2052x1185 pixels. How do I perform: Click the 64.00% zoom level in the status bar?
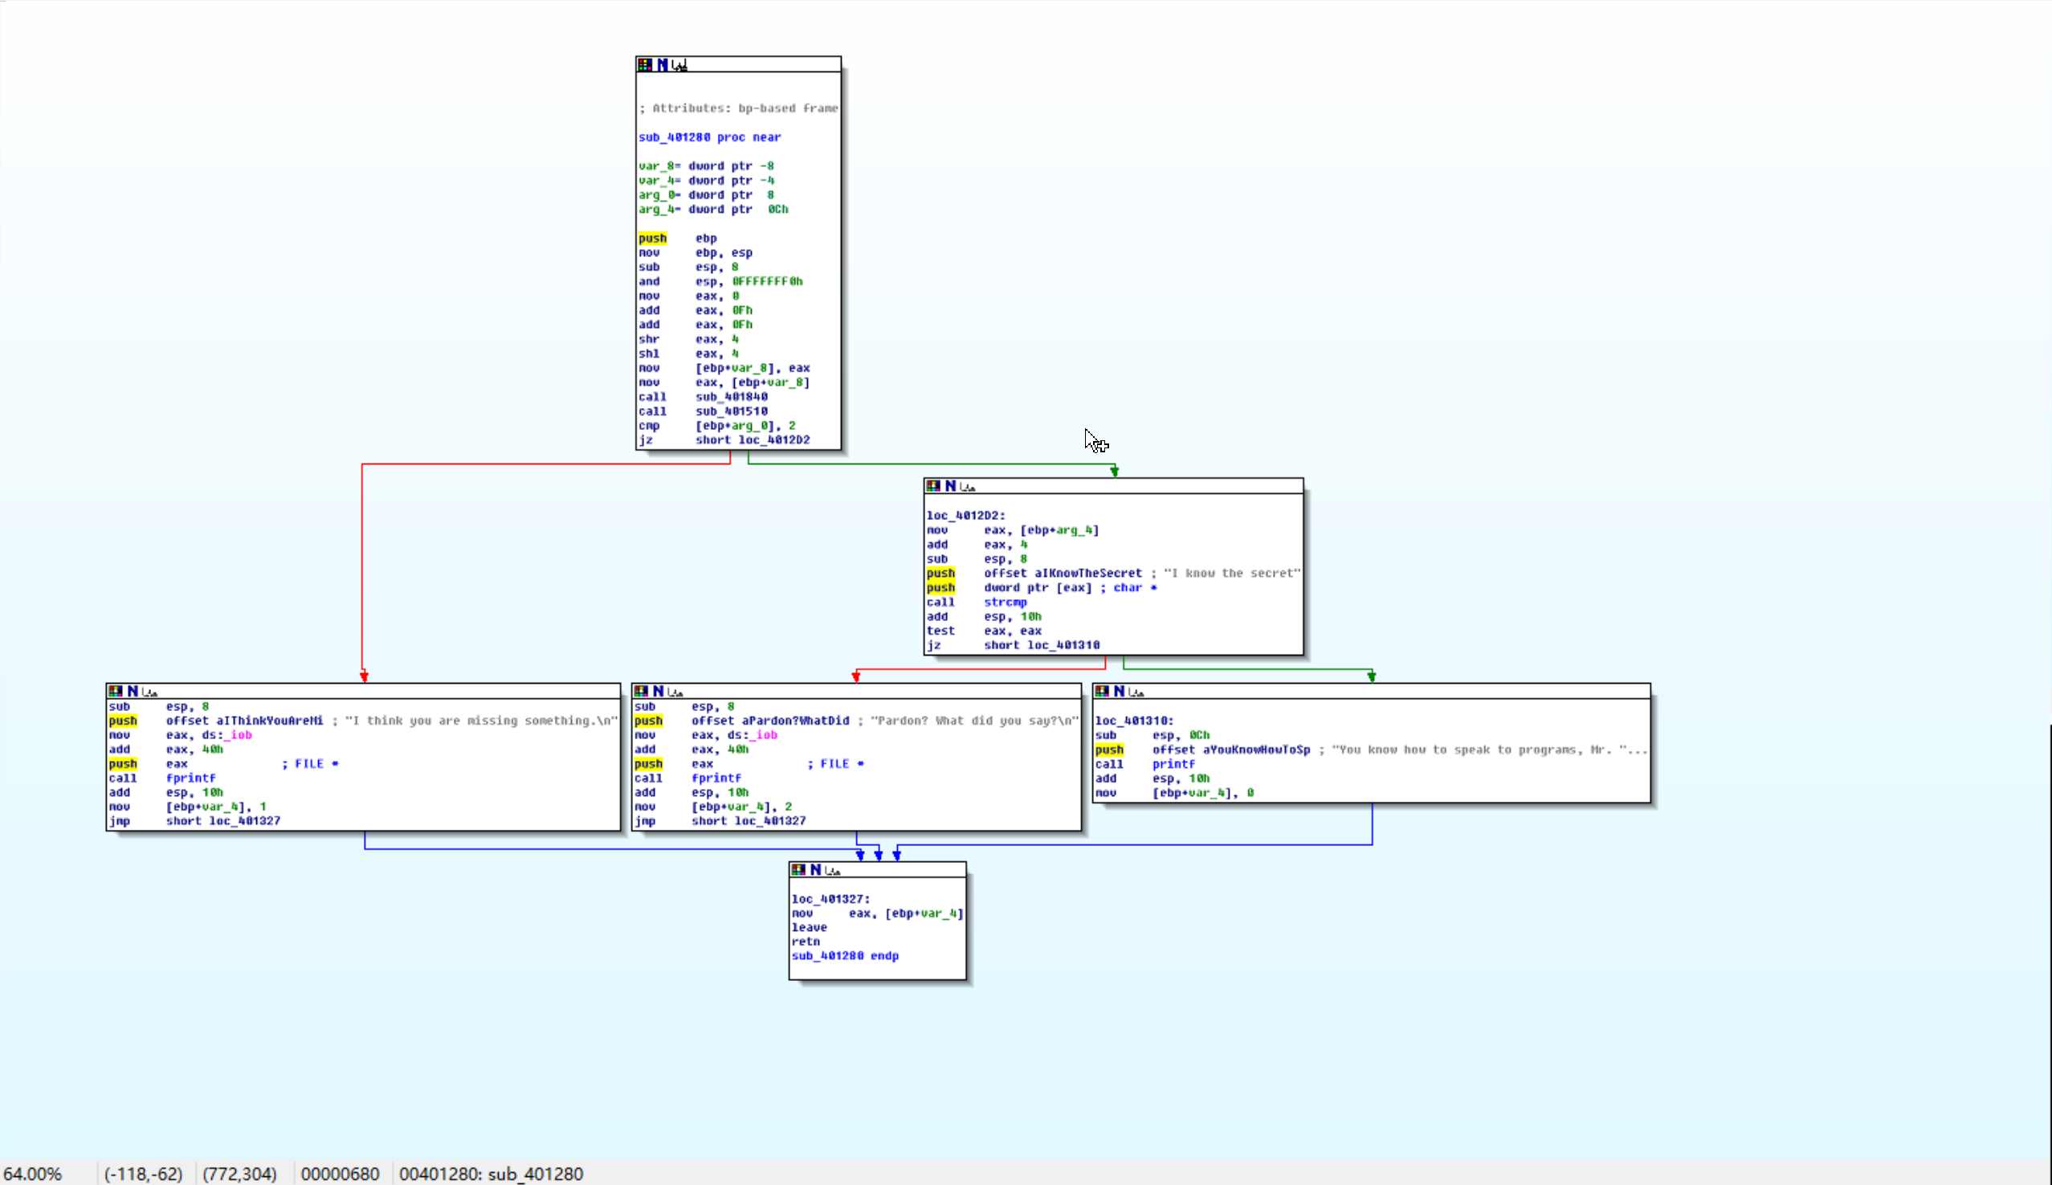(x=33, y=1173)
